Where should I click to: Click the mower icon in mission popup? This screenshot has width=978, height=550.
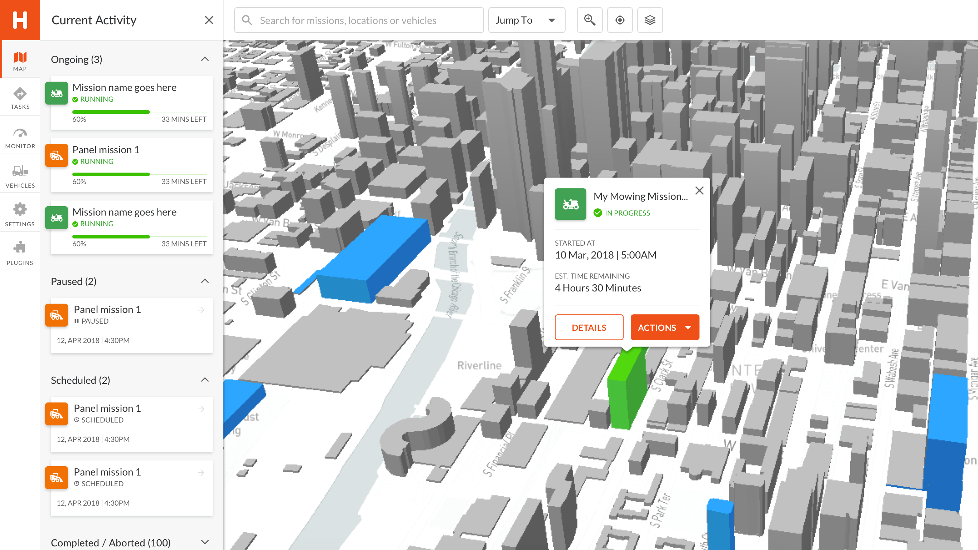pos(570,204)
